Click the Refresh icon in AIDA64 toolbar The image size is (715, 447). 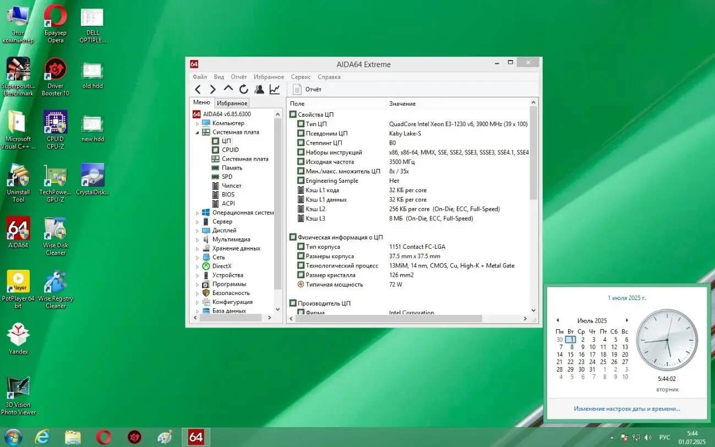(x=243, y=89)
